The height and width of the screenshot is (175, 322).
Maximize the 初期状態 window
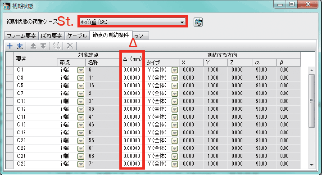(x=291, y=4)
